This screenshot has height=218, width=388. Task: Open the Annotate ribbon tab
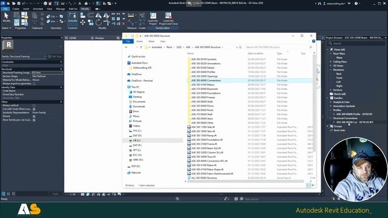pos(38,9)
